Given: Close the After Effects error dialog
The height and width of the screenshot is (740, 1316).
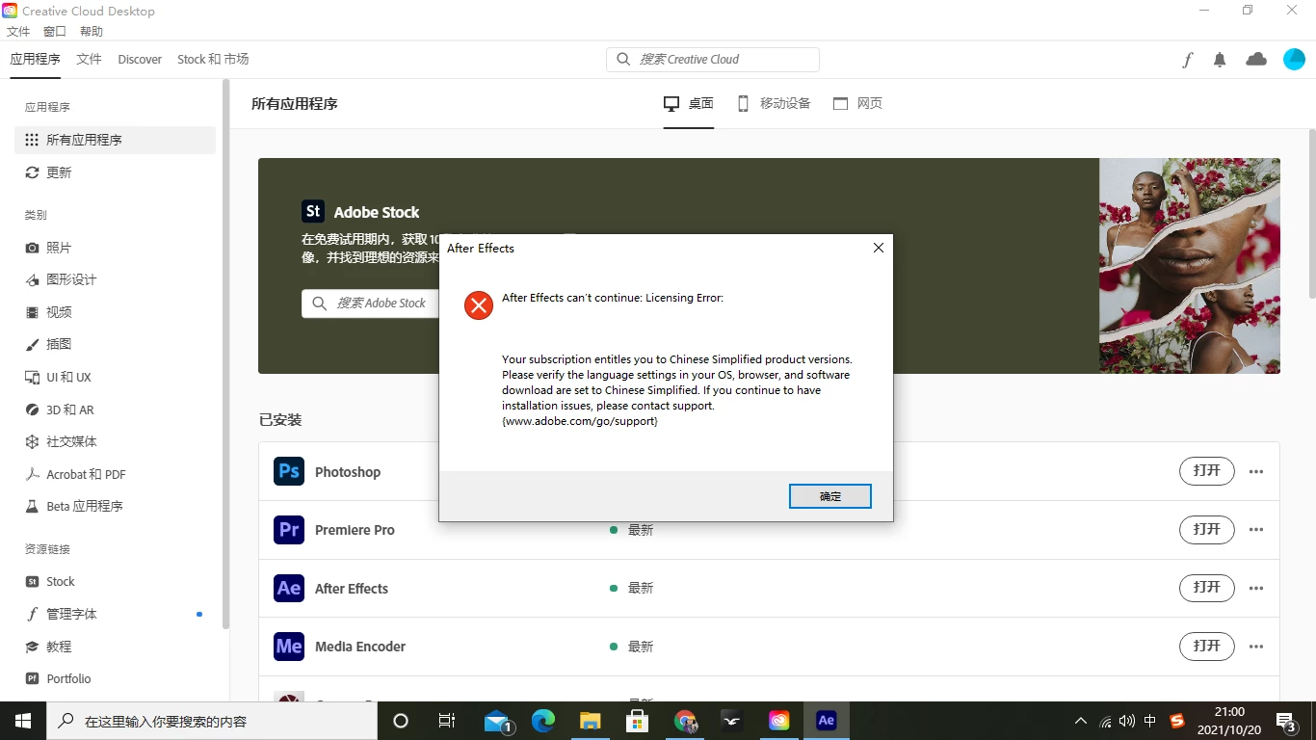Looking at the screenshot, I should (878, 248).
